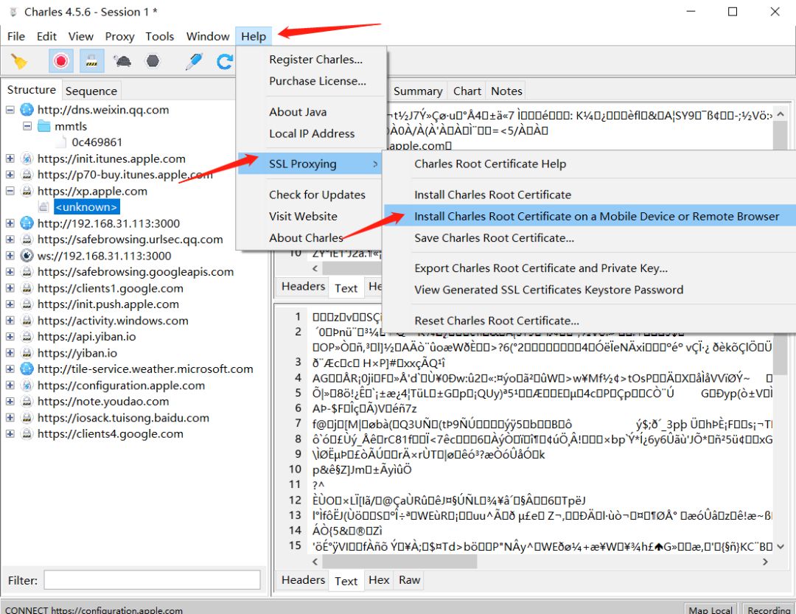
Task: Click the Recording status button
Action: [769, 610]
